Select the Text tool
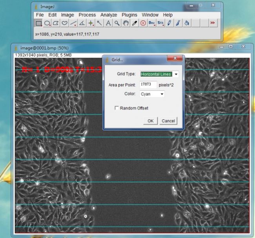This screenshot has height=238, width=255. (x=108, y=23)
